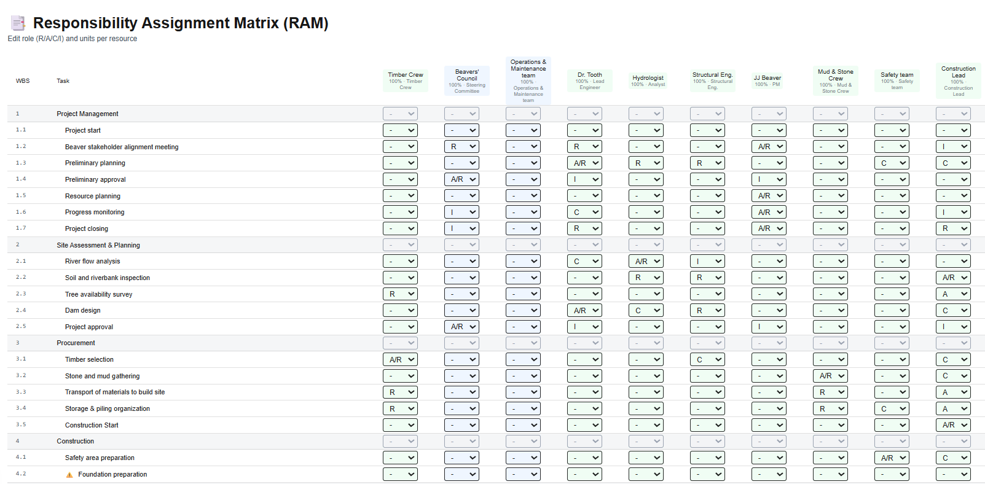Select the Site Assessment & Planning row
This screenshot has width=985, height=484.
pos(98,245)
